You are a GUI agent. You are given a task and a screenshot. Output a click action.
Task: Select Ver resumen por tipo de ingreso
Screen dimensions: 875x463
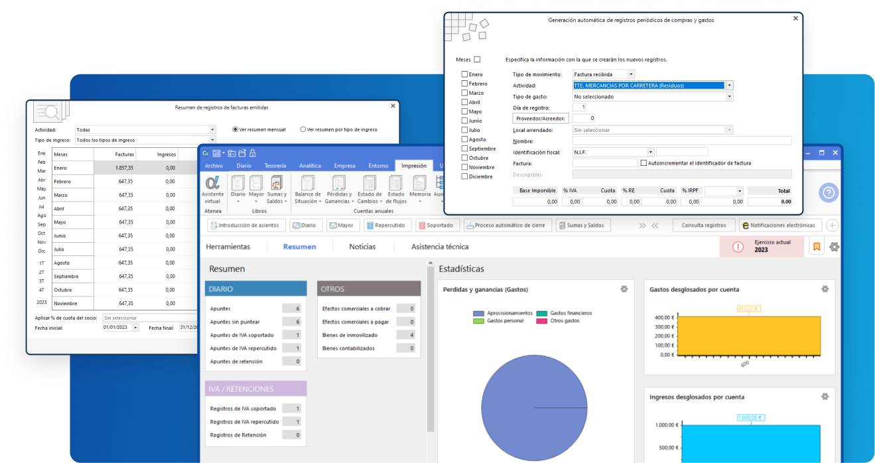click(303, 129)
